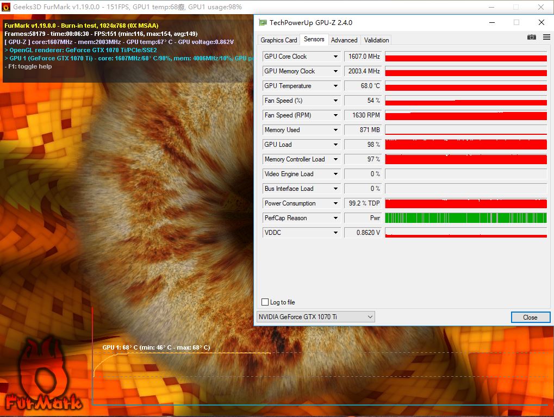Click the PerfCap Reason Pwr value
The image size is (554, 417).
point(363,218)
